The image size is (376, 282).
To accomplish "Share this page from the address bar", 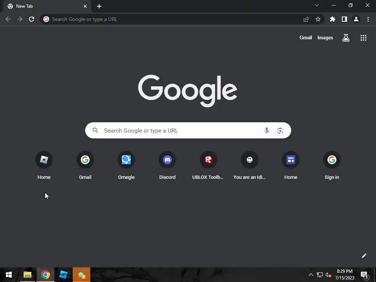I will (306, 19).
